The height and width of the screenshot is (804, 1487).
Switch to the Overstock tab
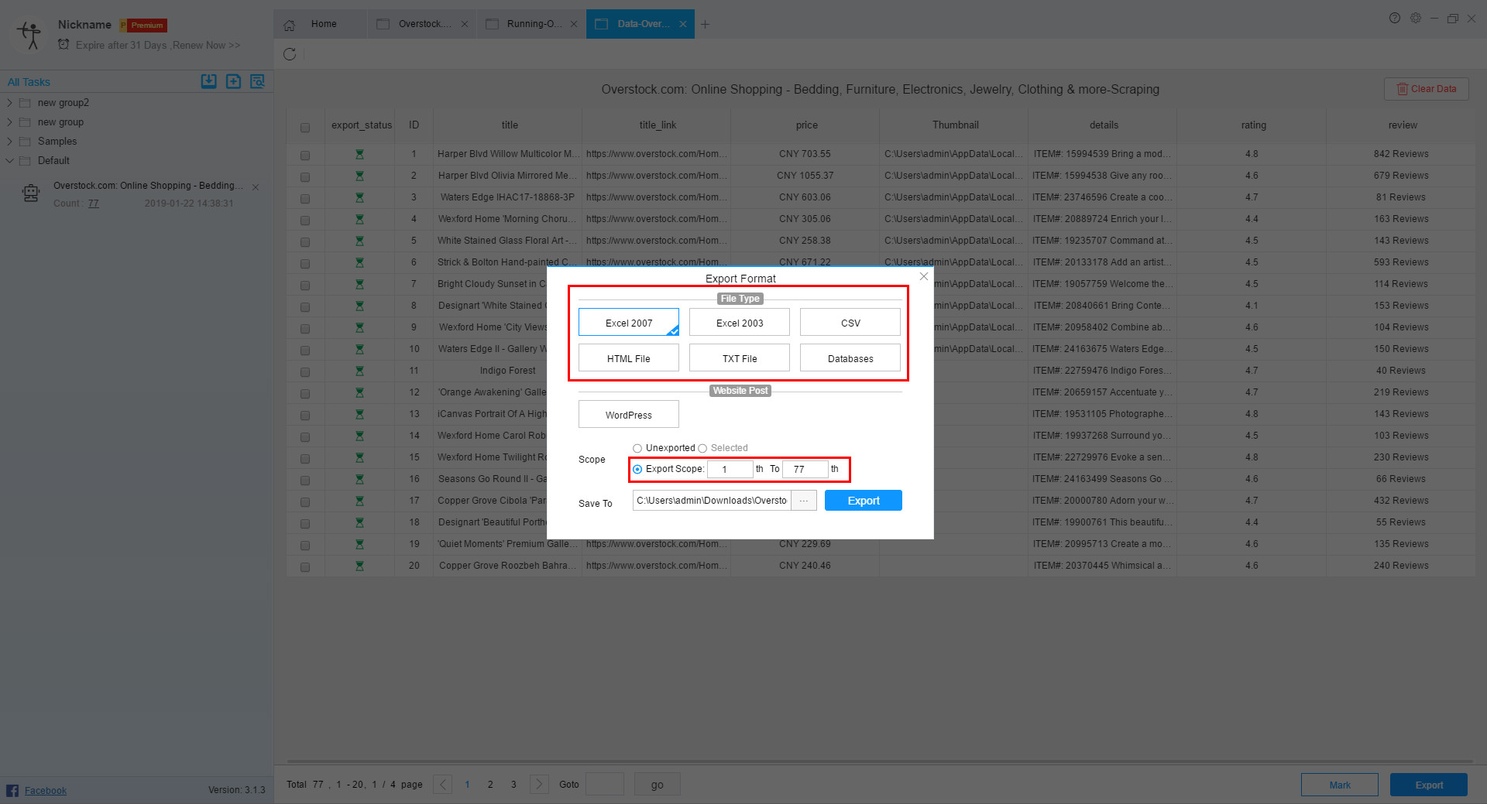(x=422, y=24)
